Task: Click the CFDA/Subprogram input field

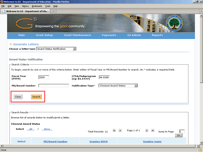Action: 104,77
